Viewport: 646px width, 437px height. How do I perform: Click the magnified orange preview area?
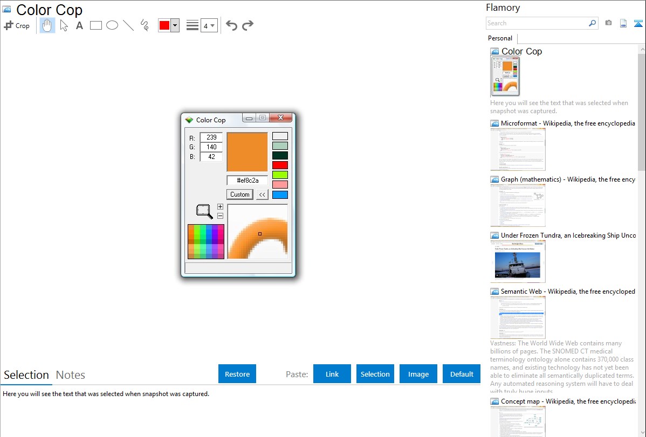pyautogui.click(x=258, y=232)
